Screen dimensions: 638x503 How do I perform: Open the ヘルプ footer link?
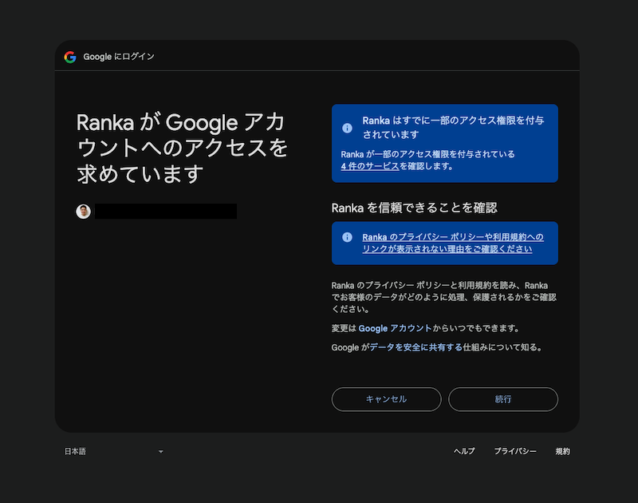click(x=463, y=451)
